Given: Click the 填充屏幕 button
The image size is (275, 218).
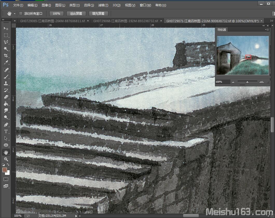Looking at the screenshot, I should pos(98,14).
